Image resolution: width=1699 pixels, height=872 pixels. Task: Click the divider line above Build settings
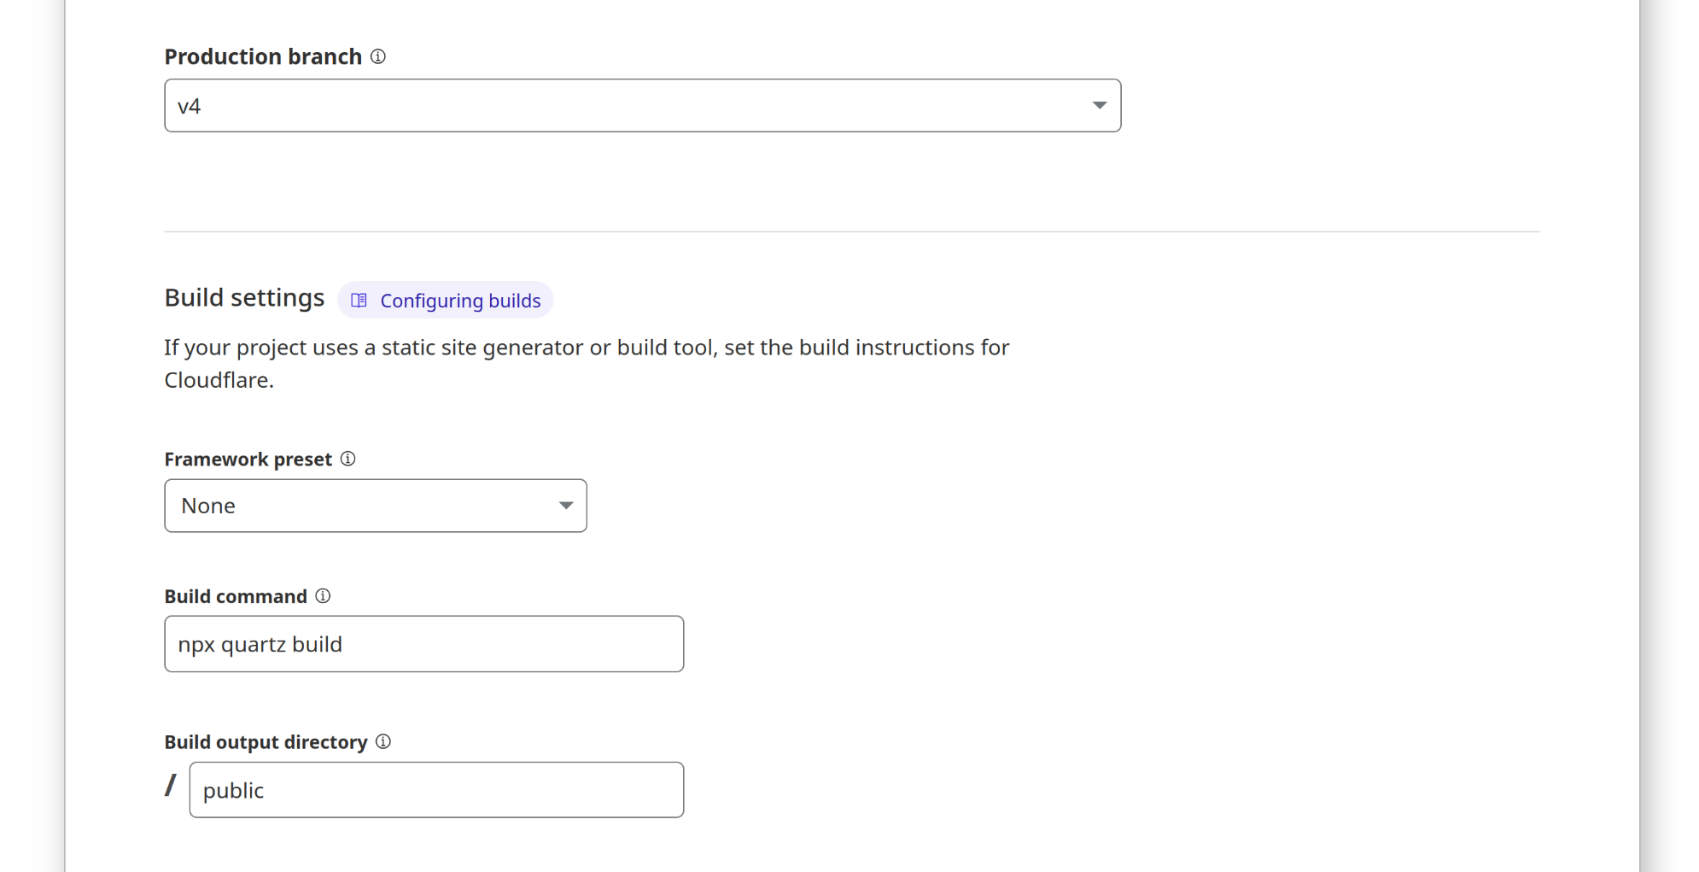851,231
